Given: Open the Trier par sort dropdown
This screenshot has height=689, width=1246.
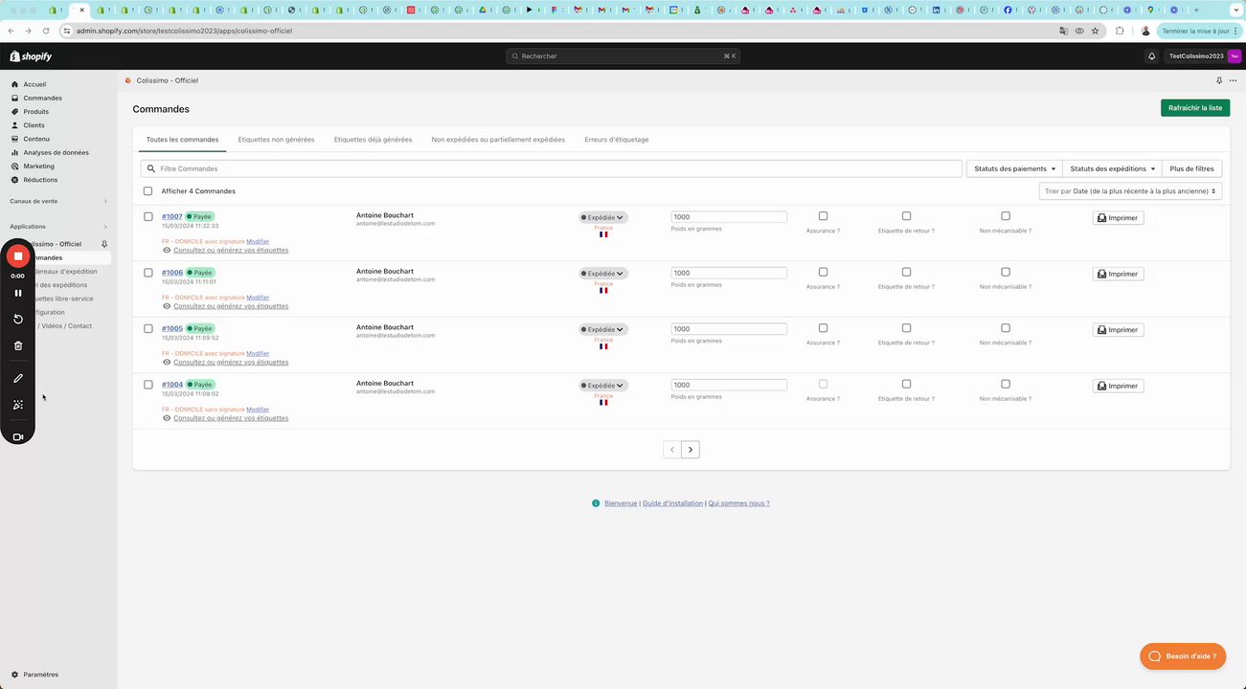Looking at the screenshot, I should pos(1130,191).
